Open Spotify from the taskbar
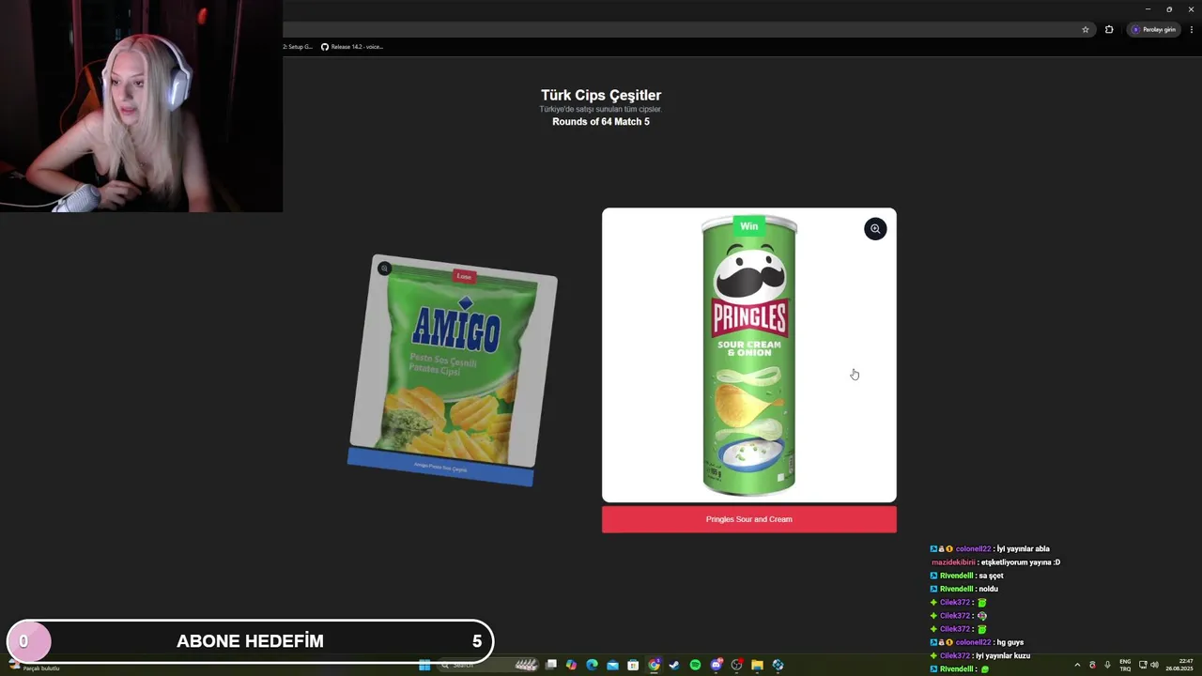The image size is (1202, 676). (x=695, y=665)
